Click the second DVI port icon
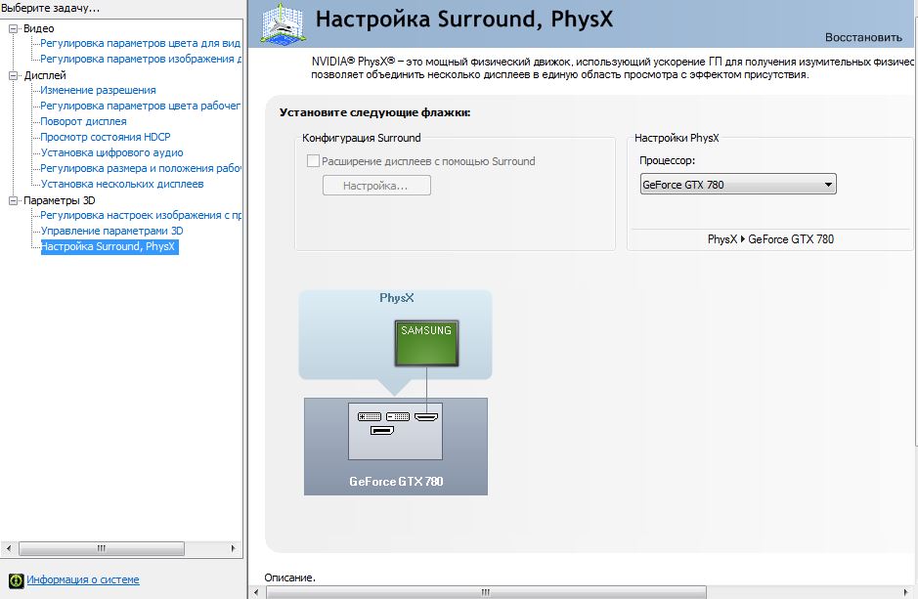The image size is (918, 599). tap(398, 416)
